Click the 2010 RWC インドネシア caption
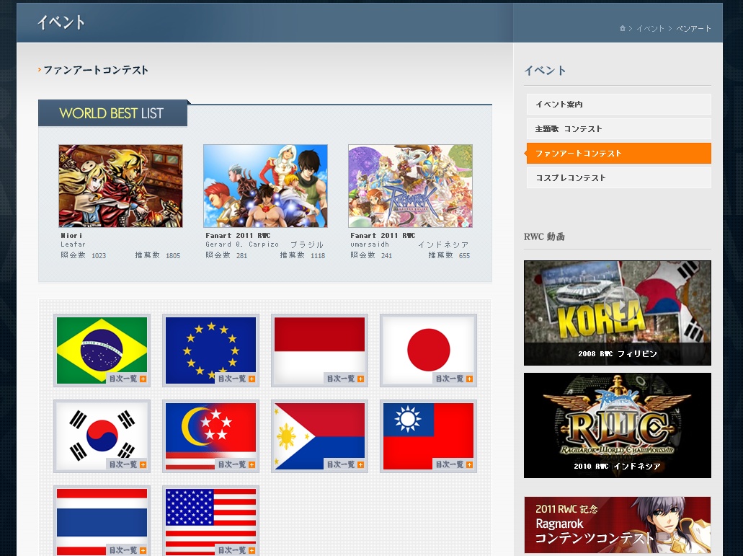Viewport: 743px width, 556px height. 618,466
